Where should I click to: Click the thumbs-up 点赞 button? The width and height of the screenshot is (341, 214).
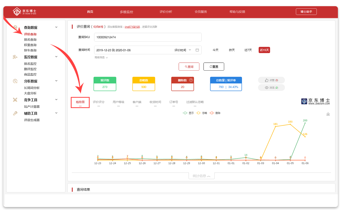click(x=271, y=80)
